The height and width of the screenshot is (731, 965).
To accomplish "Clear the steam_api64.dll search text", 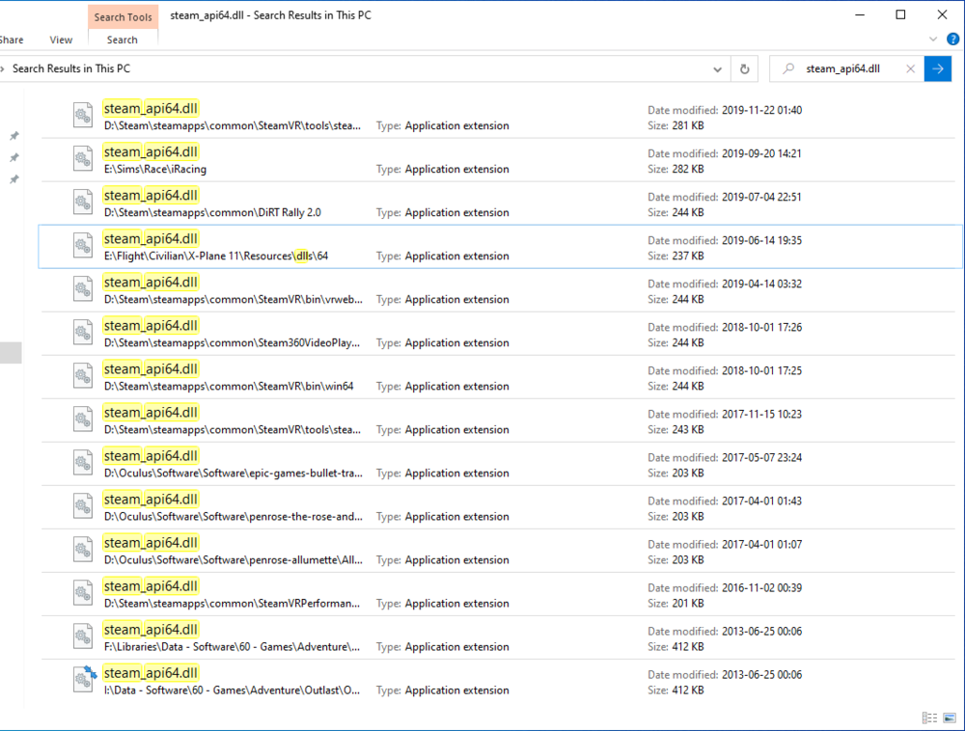I will pos(910,68).
